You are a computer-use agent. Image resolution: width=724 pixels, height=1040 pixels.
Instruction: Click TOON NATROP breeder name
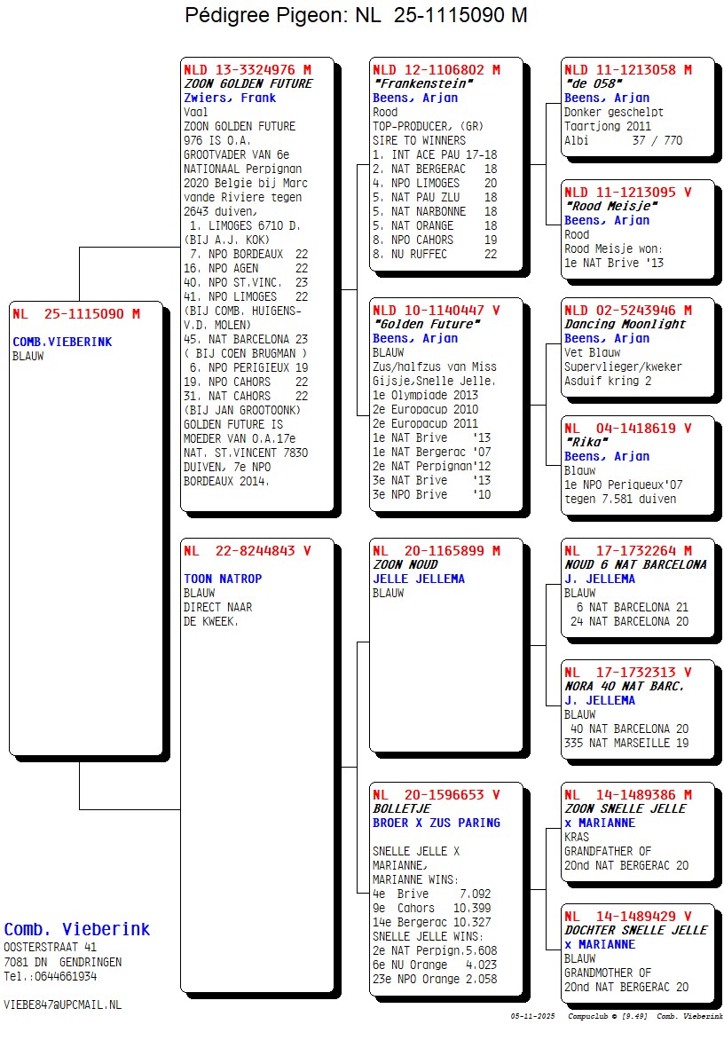tap(223, 579)
